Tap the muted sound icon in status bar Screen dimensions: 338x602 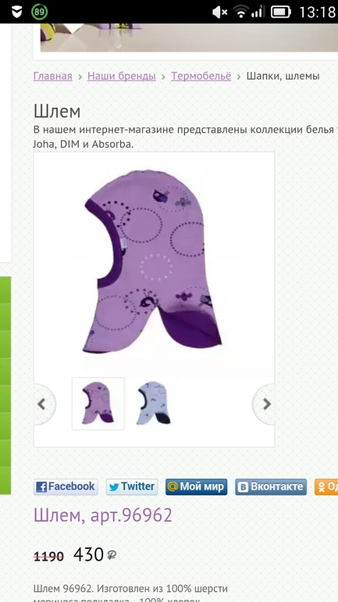point(219,13)
